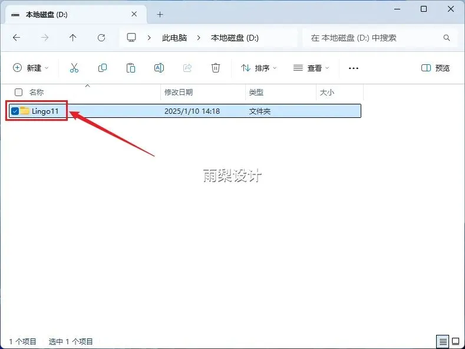This screenshot has width=465, height=349.
Task: Click 此电脑 in the address bar
Action: coord(174,38)
